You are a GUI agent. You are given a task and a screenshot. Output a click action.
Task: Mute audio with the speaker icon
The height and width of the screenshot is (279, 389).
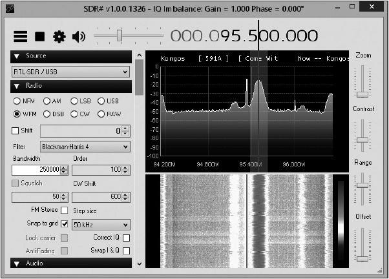[x=79, y=36]
